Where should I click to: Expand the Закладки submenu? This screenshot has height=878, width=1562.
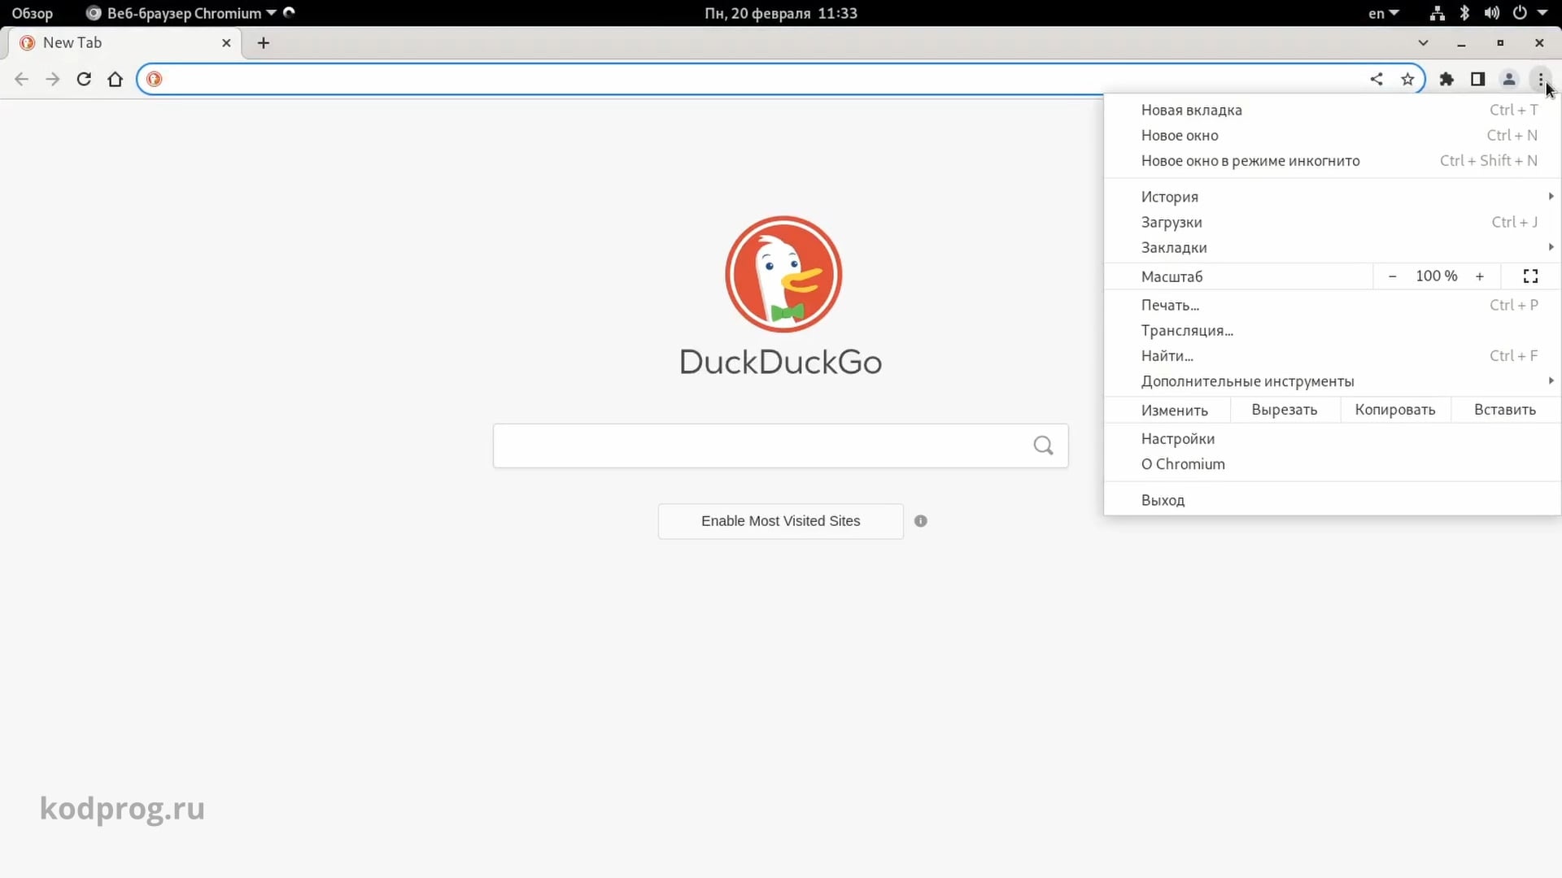point(1333,247)
